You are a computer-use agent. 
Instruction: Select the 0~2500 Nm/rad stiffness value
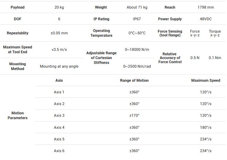coord(137,66)
